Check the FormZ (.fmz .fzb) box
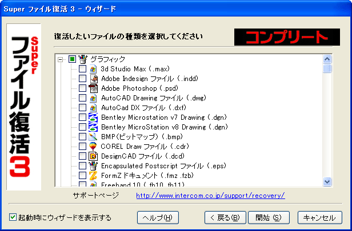 point(82,176)
